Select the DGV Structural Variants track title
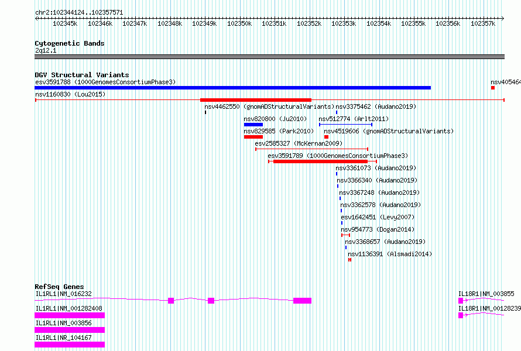The width and height of the screenshot is (521, 351). (x=82, y=75)
